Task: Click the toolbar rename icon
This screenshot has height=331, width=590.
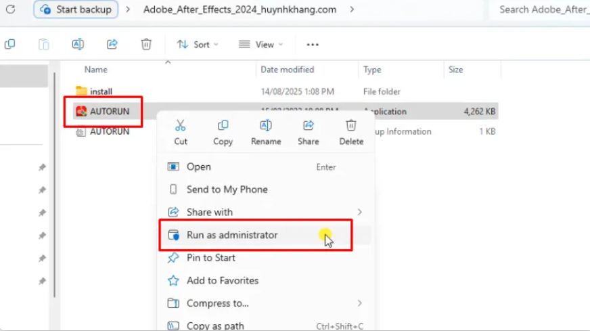Action: point(78,44)
